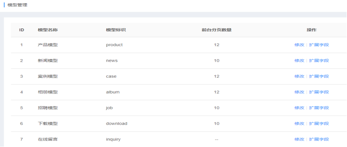347x147 pixels.
Task: Click 修改 for the 产品模型 row
Action: [299, 45]
